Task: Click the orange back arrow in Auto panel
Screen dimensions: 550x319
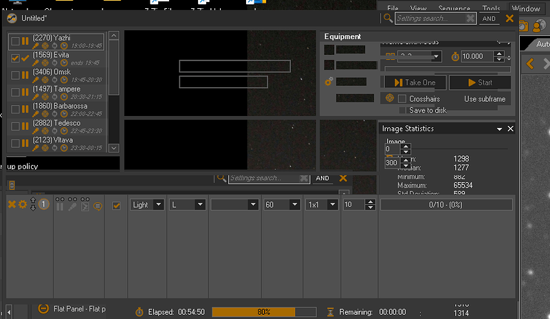Action: coord(530,64)
